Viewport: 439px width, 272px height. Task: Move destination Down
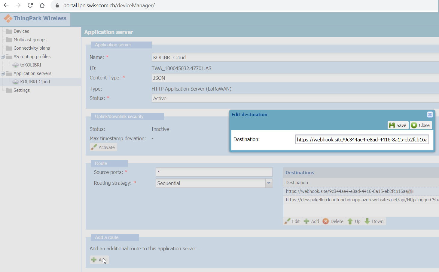point(374,221)
